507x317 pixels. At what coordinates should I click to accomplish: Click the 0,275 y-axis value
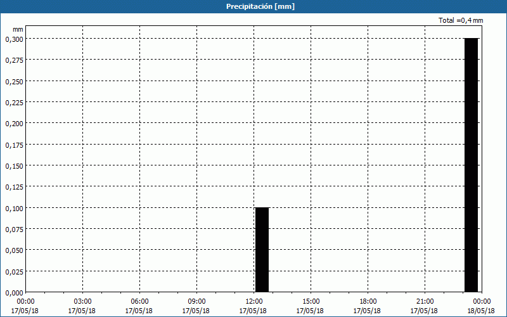[x=14, y=60]
